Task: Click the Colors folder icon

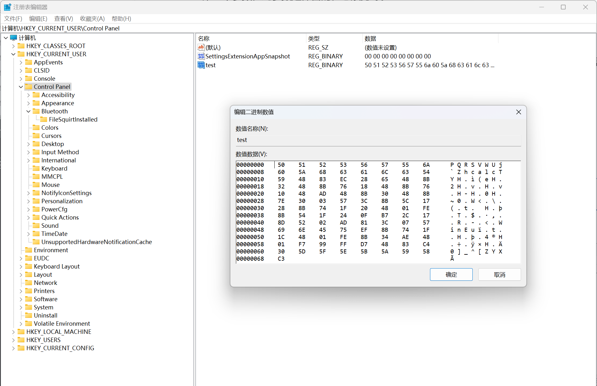Action: tap(36, 128)
